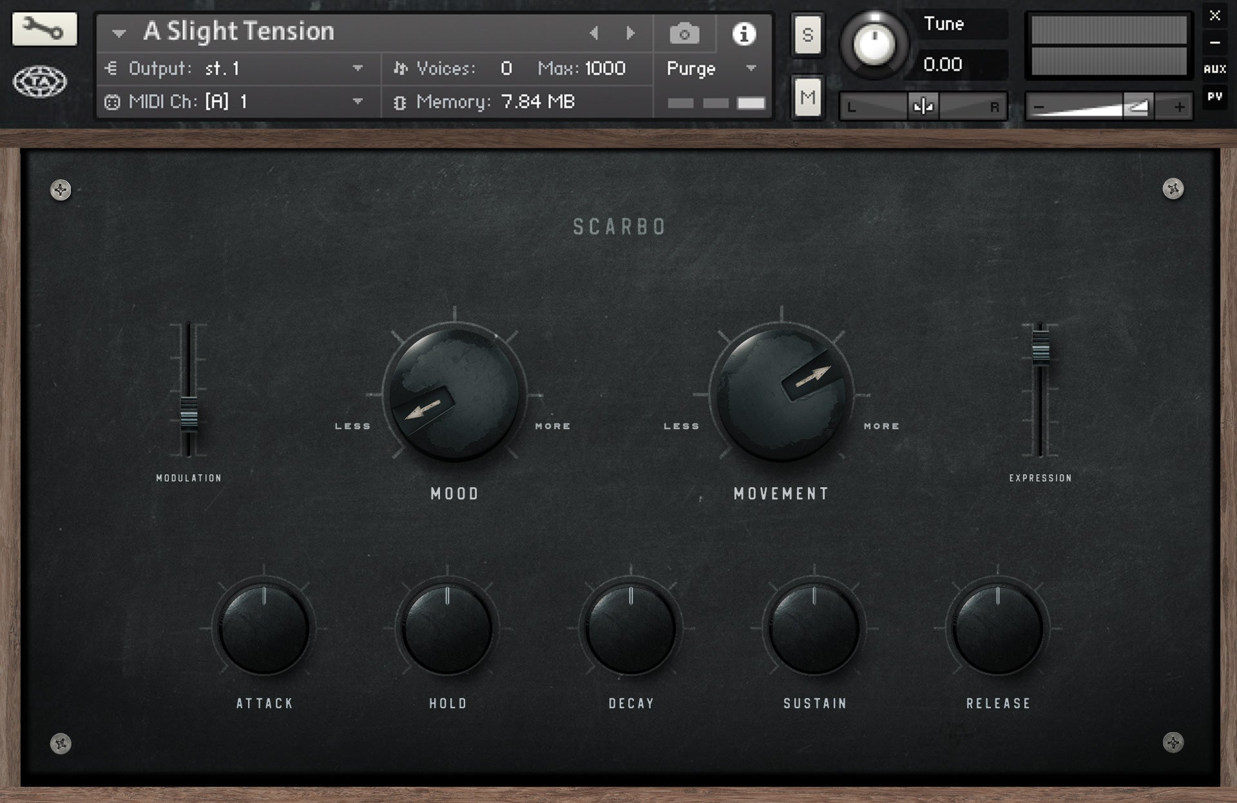The height and width of the screenshot is (803, 1237).
Task: Click the MIDI channel icon
Action: 113,101
